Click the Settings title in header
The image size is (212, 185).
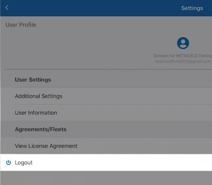pyautogui.click(x=192, y=8)
